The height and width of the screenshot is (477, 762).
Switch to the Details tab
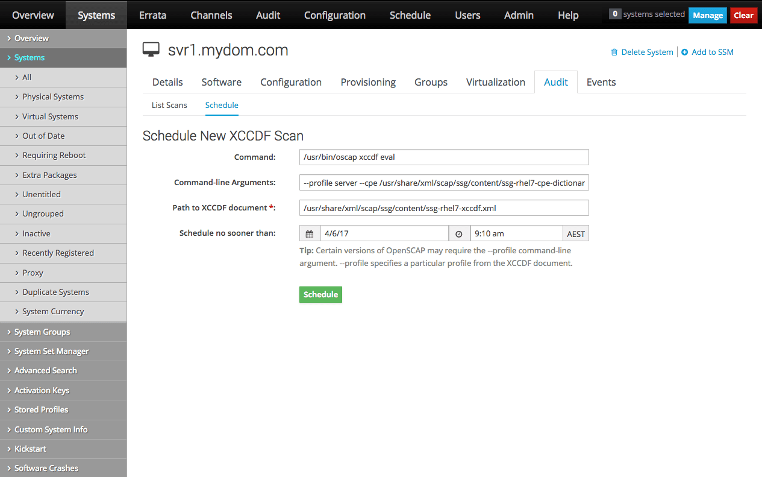click(167, 82)
